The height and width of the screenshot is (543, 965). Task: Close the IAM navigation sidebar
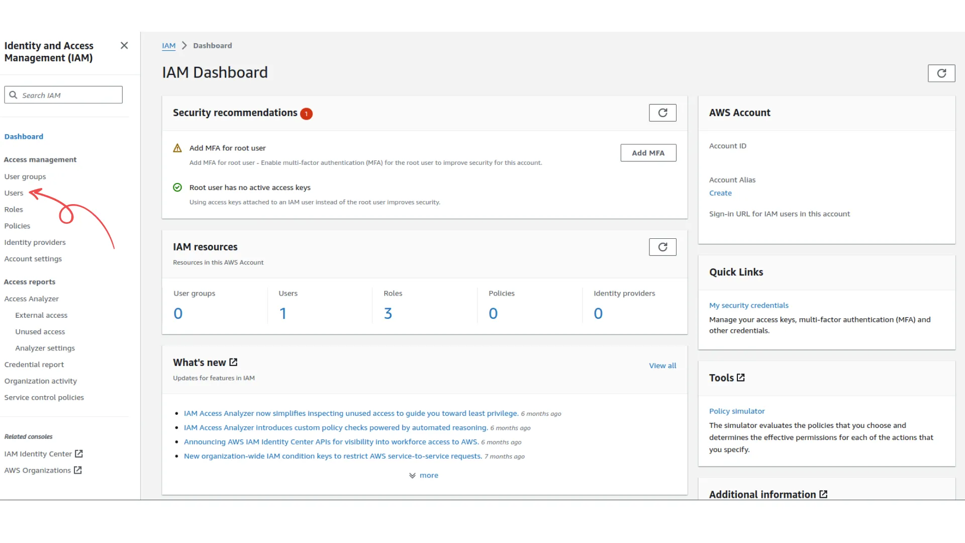click(x=124, y=46)
